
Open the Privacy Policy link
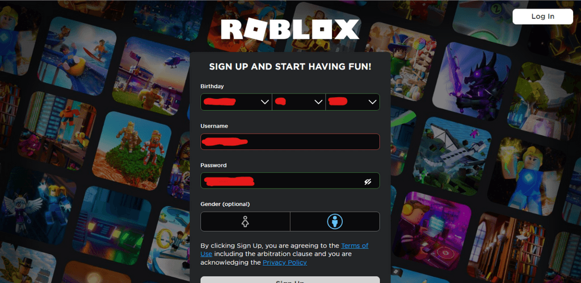(x=285, y=262)
